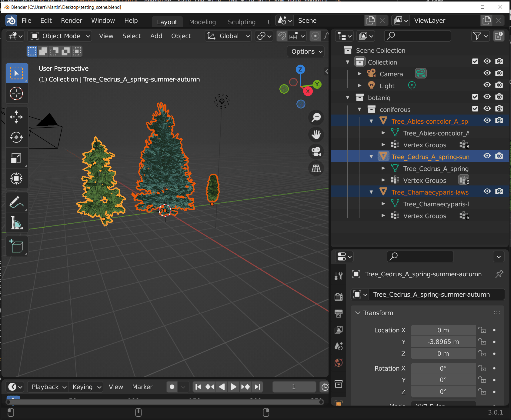This screenshot has width=511, height=420.
Task: Open the outliner filter options
Action: coord(480,36)
